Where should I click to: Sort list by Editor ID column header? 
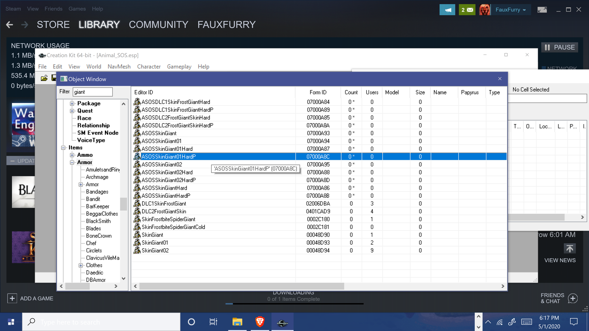click(214, 92)
